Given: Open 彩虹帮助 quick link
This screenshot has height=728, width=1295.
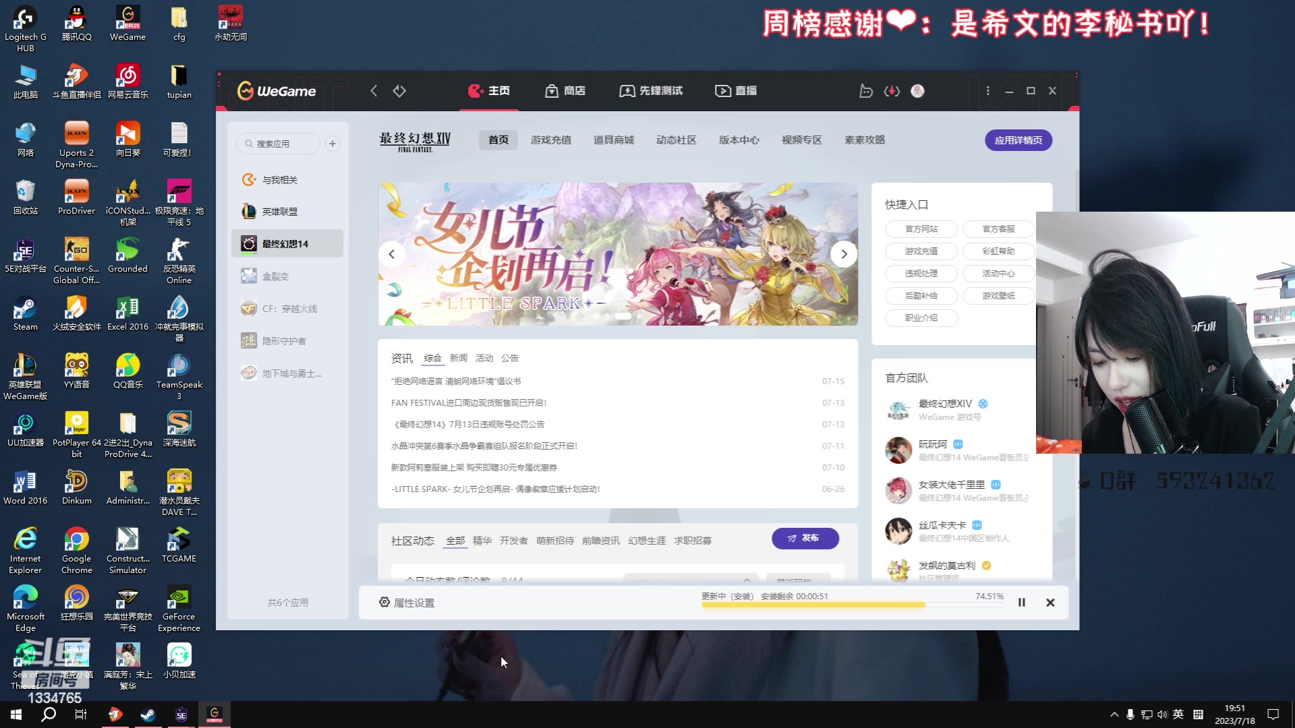Looking at the screenshot, I should (x=999, y=251).
